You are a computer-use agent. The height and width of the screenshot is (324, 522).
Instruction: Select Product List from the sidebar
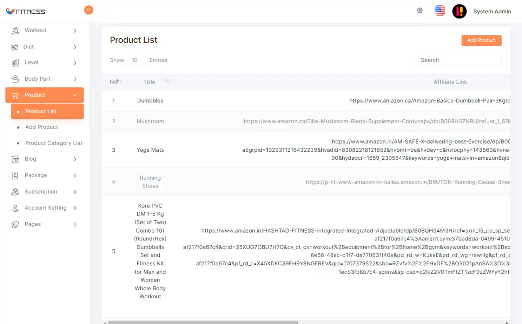41,111
